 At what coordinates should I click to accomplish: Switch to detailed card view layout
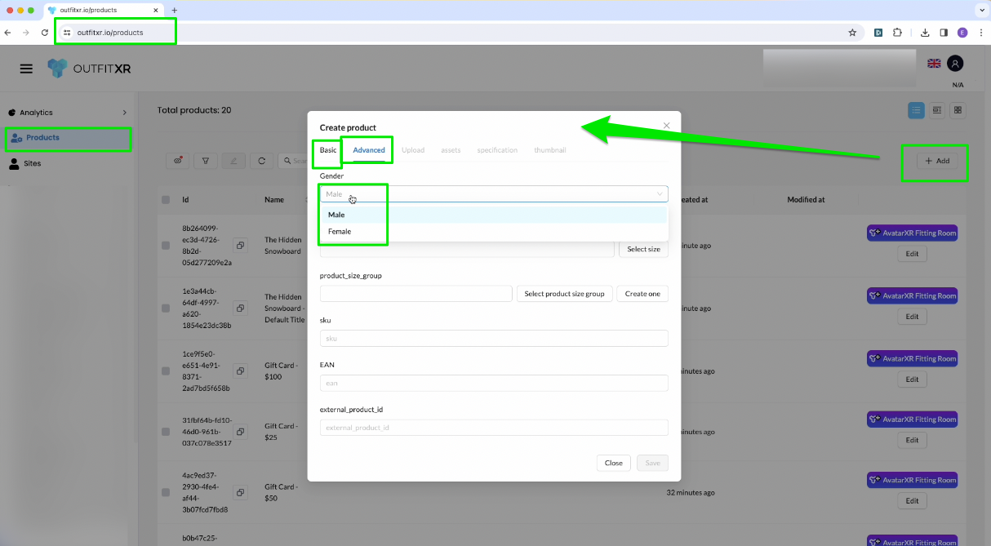pos(937,110)
